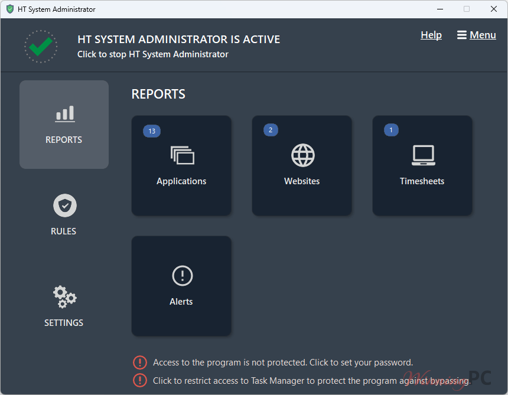Click the green checkmark status icon
508x395 pixels.
point(41,47)
